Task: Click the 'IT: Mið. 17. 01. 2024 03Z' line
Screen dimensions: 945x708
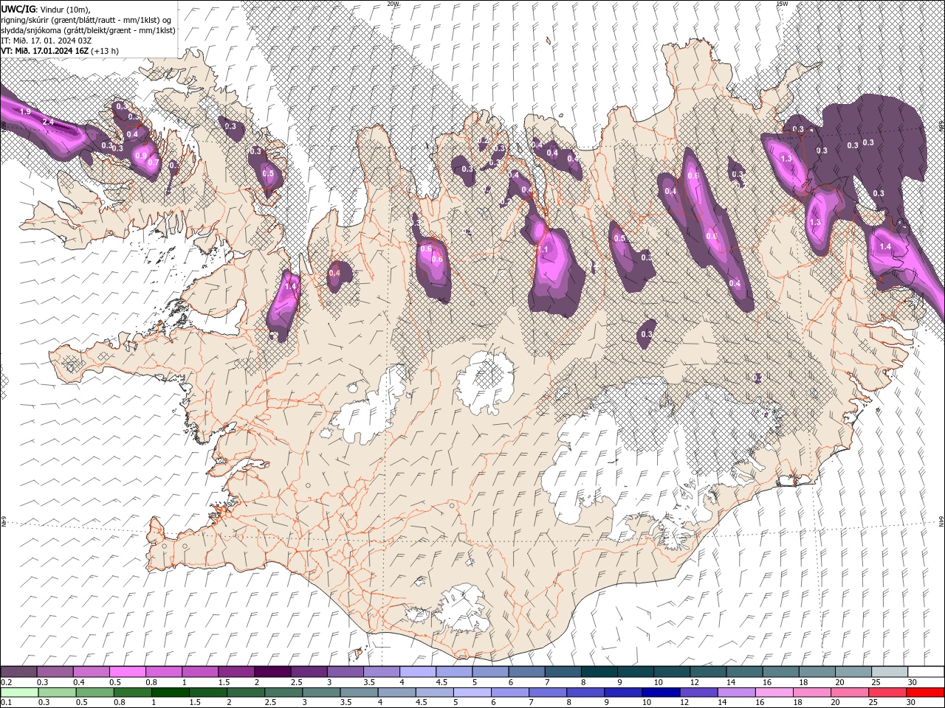Action: coord(45,41)
